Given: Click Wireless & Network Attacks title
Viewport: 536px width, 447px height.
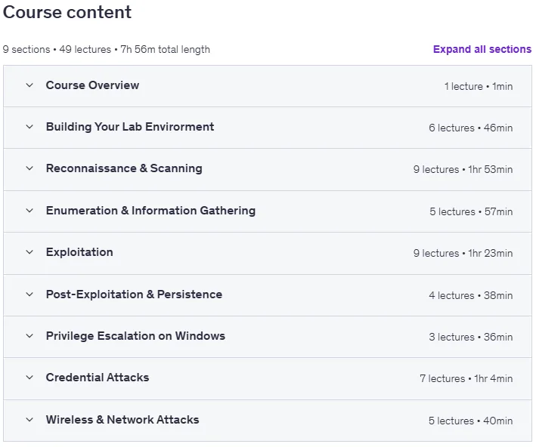Looking at the screenshot, I should (122, 420).
